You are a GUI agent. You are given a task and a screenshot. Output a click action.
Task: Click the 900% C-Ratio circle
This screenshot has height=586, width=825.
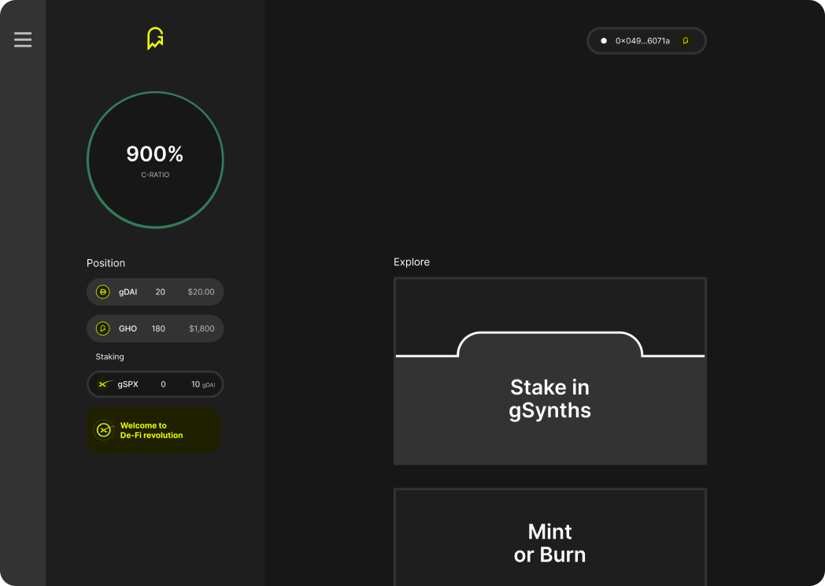(x=155, y=160)
